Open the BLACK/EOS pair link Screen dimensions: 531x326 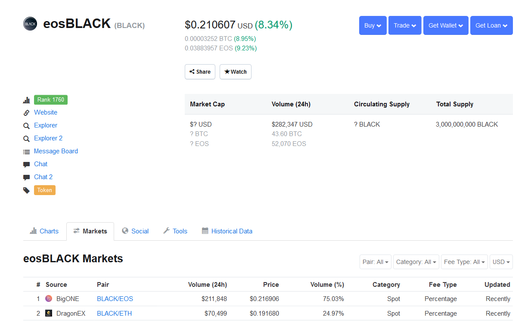tap(115, 299)
